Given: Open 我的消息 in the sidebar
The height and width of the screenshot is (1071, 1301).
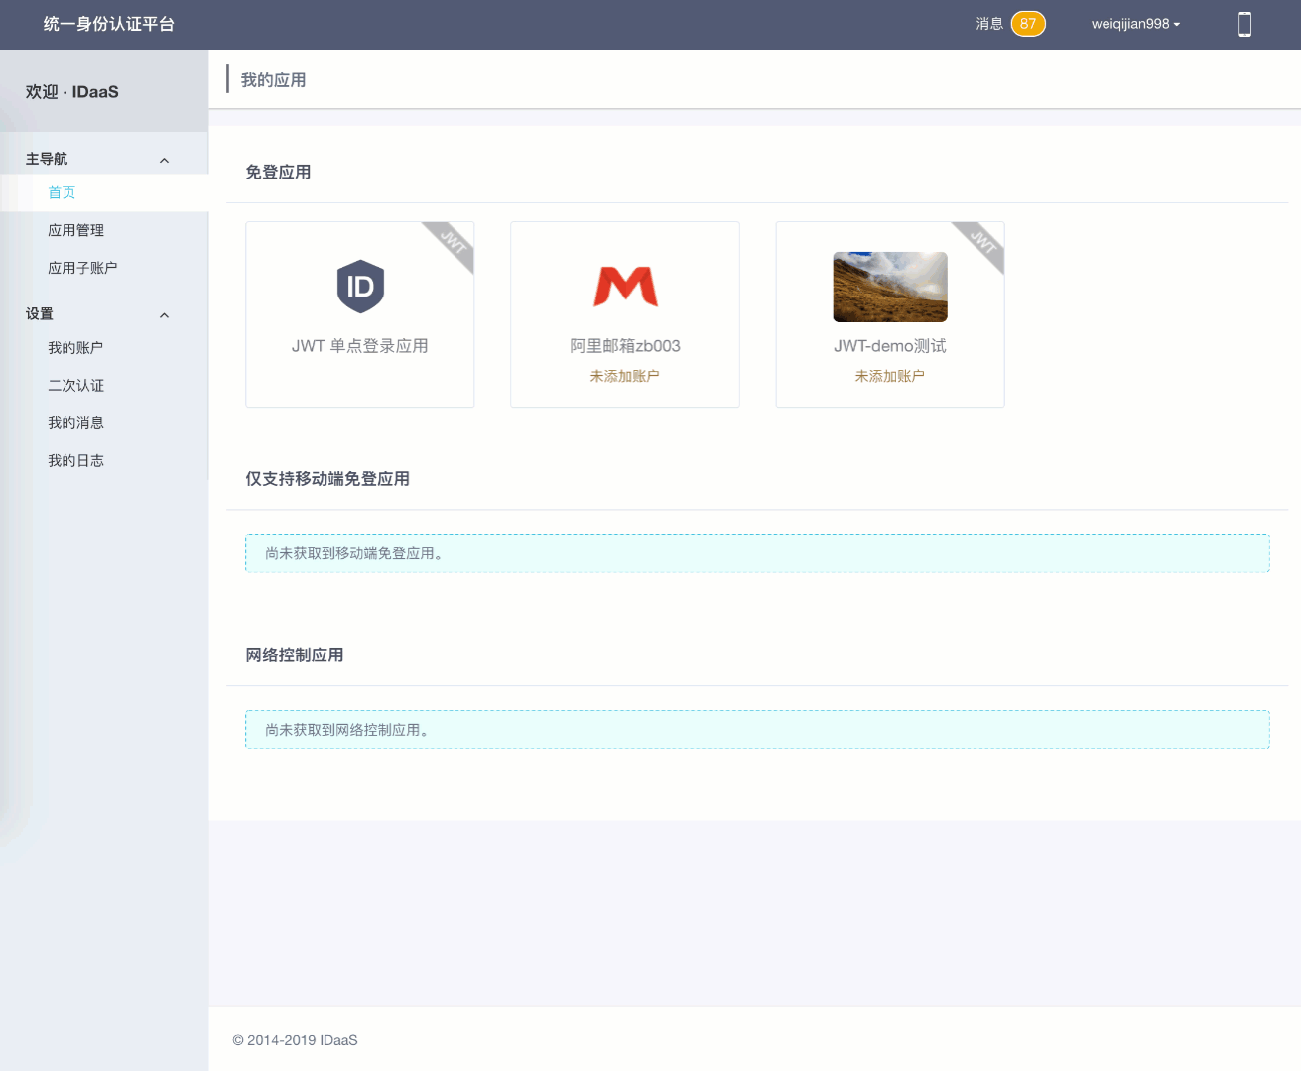Looking at the screenshot, I should 76,423.
